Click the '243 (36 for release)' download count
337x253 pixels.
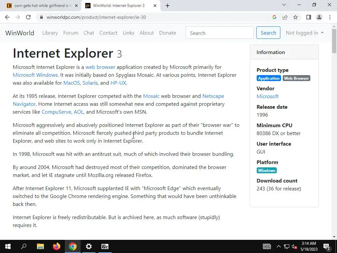279,189
